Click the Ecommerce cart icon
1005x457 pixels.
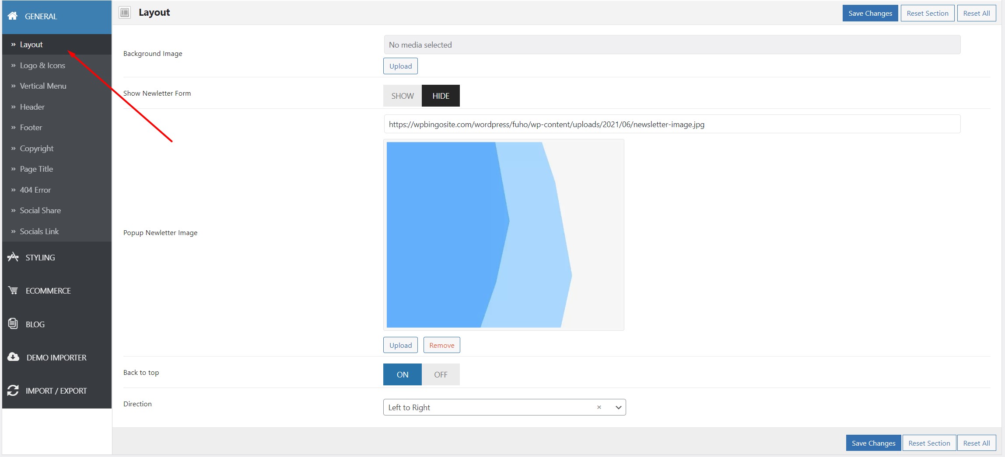pos(13,291)
